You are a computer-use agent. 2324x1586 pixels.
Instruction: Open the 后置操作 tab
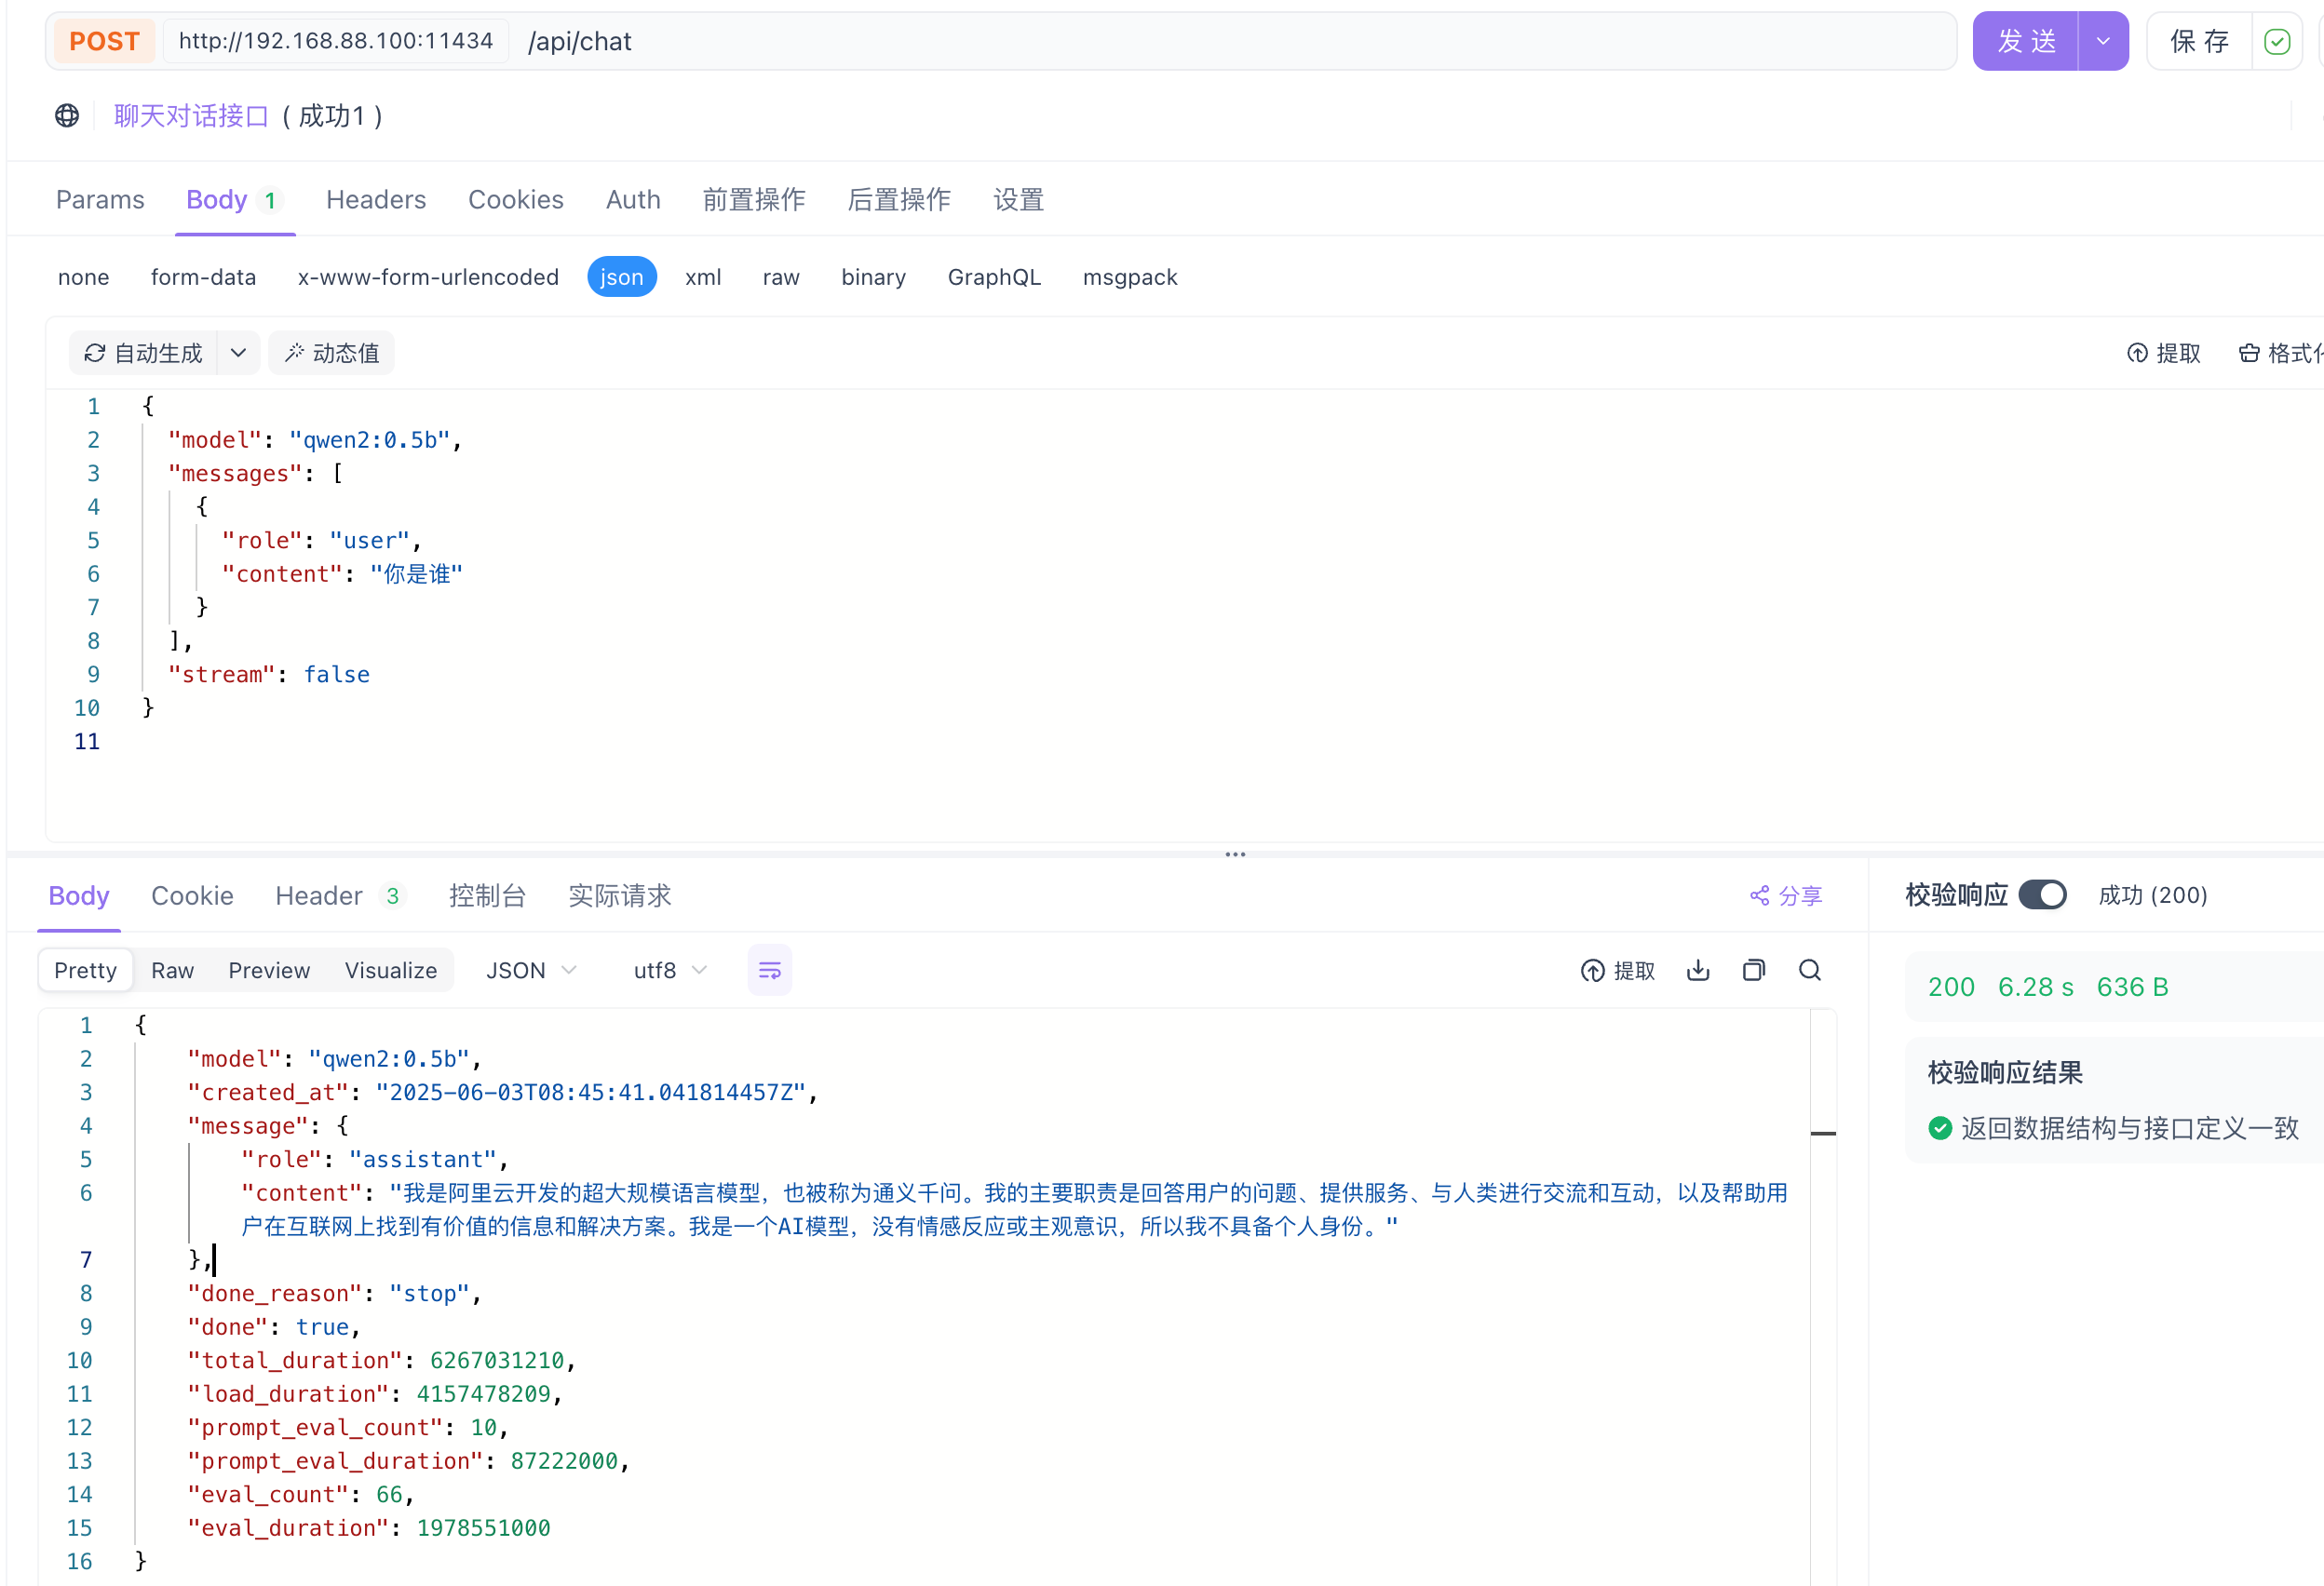point(899,200)
